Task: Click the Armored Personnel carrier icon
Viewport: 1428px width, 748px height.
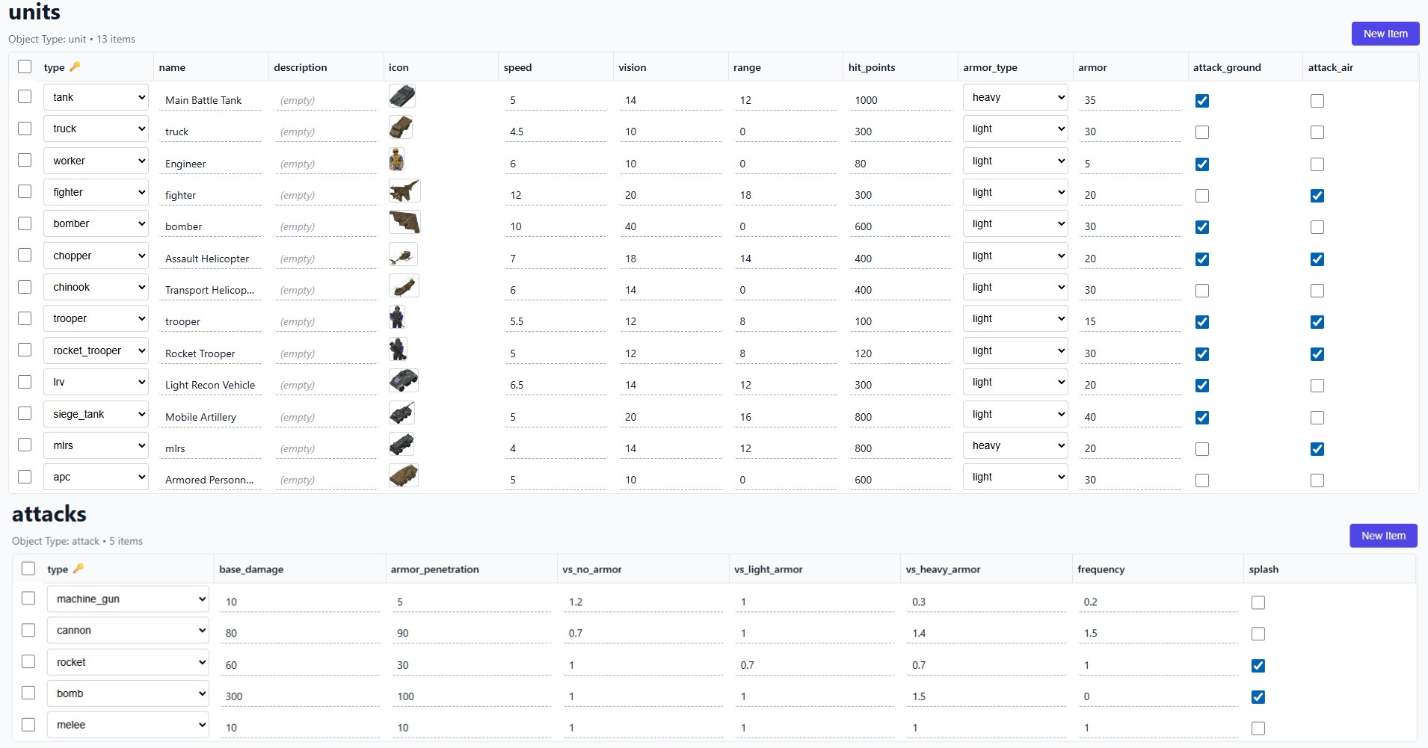Action: click(x=404, y=475)
